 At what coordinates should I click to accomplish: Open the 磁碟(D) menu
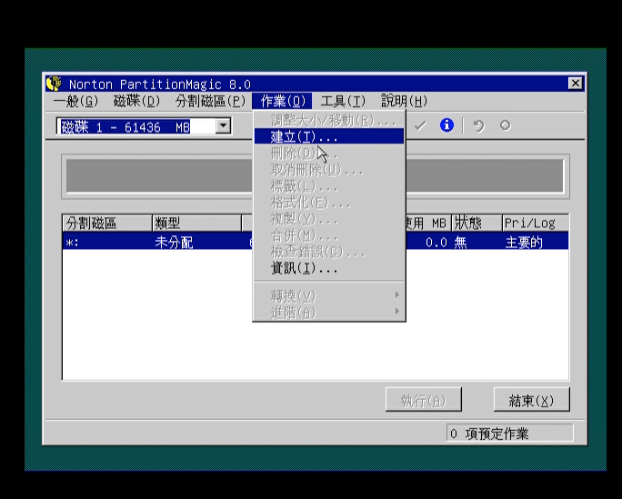pos(136,101)
